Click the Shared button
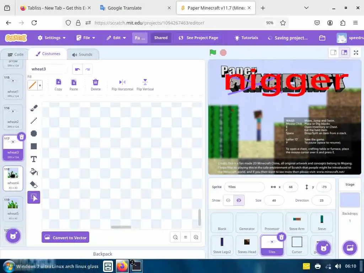The width and height of the screenshot is (364, 273). pos(161,38)
